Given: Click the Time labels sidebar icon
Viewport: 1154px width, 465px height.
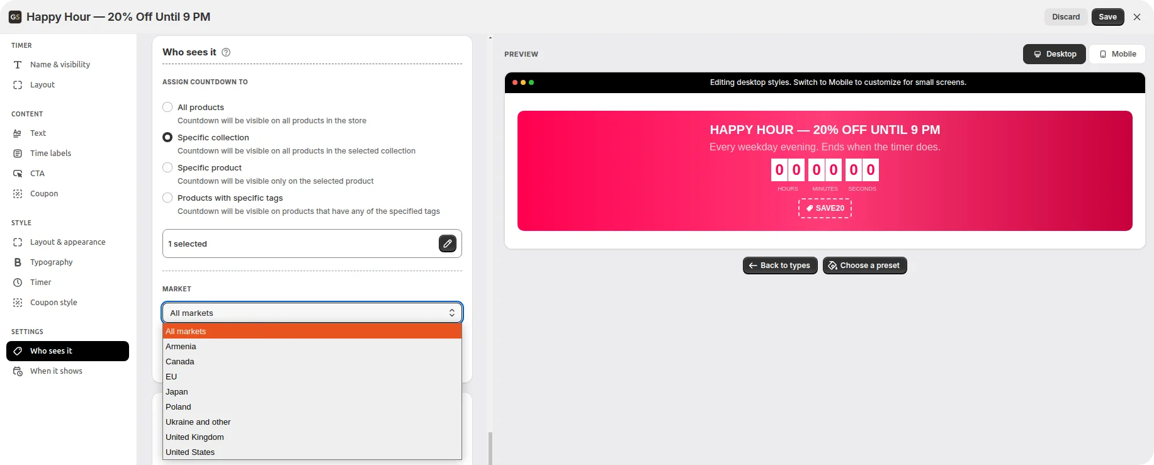Looking at the screenshot, I should click(18, 154).
